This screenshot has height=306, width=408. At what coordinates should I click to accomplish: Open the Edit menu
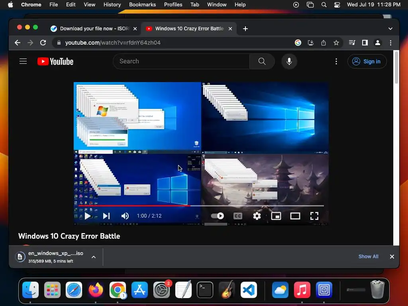click(71, 5)
